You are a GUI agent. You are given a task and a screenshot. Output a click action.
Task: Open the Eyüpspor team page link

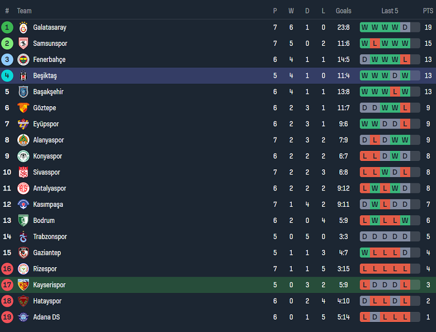point(46,124)
